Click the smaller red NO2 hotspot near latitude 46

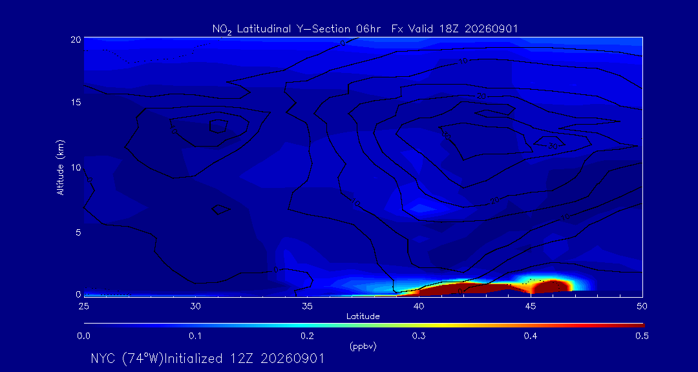pos(552,286)
